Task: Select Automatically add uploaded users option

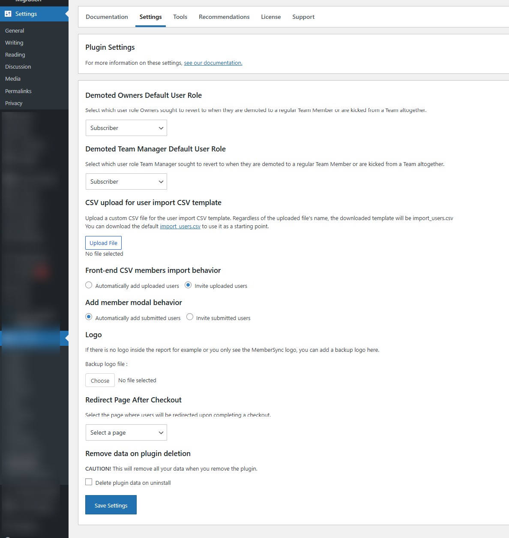Action: 89,285
